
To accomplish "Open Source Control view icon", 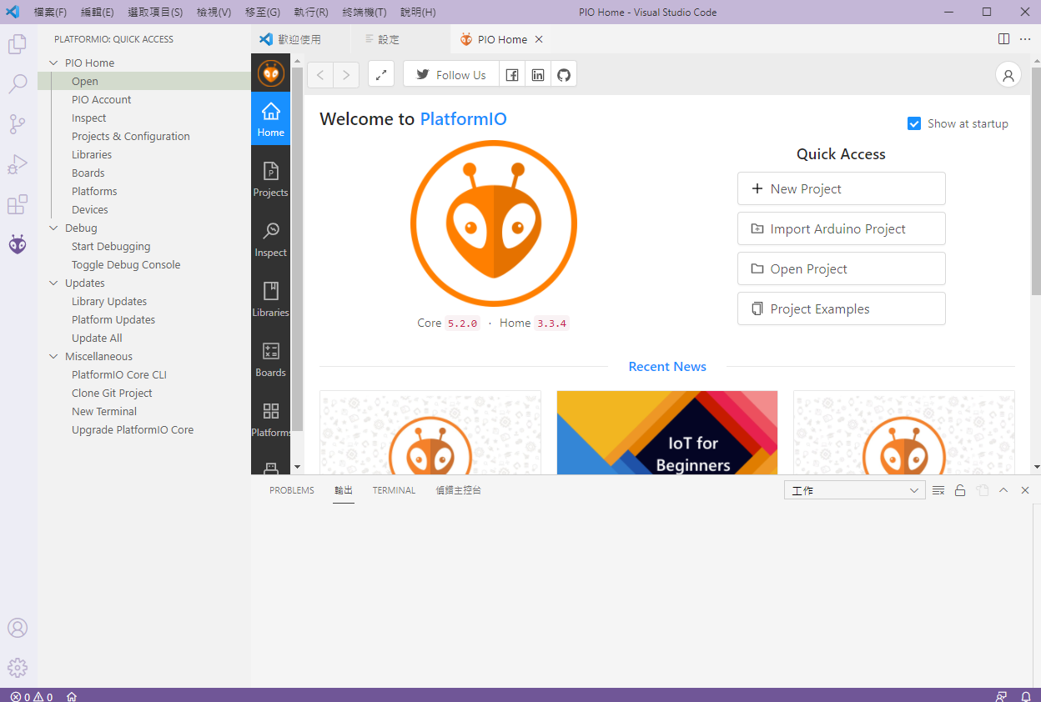I will click(x=18, y=124).
